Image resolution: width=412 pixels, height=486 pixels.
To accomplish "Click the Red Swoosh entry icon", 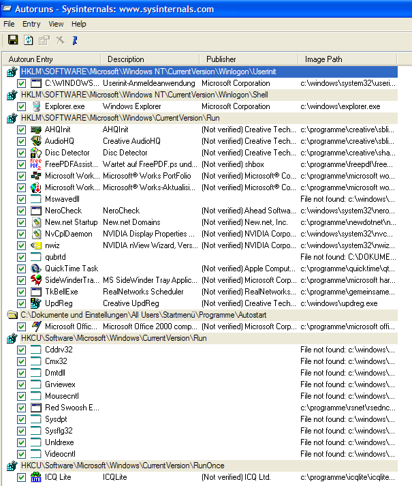I will [36, 408].
